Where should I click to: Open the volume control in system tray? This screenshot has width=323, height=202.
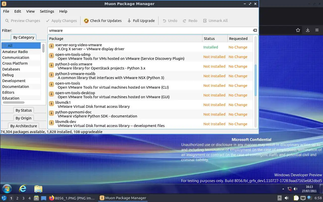point(287,198)
